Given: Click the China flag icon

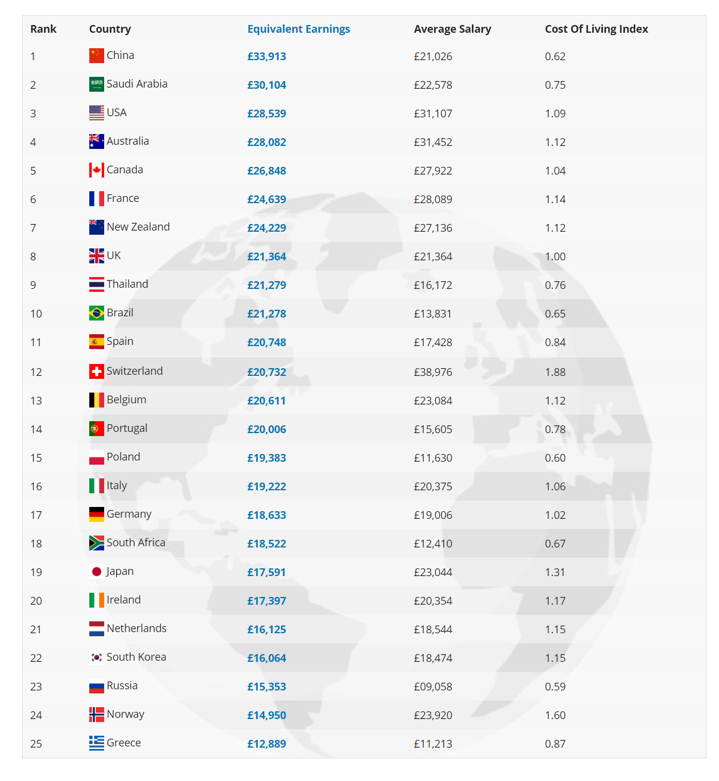Looking at the screenshot, I should (x=96, y=56).
